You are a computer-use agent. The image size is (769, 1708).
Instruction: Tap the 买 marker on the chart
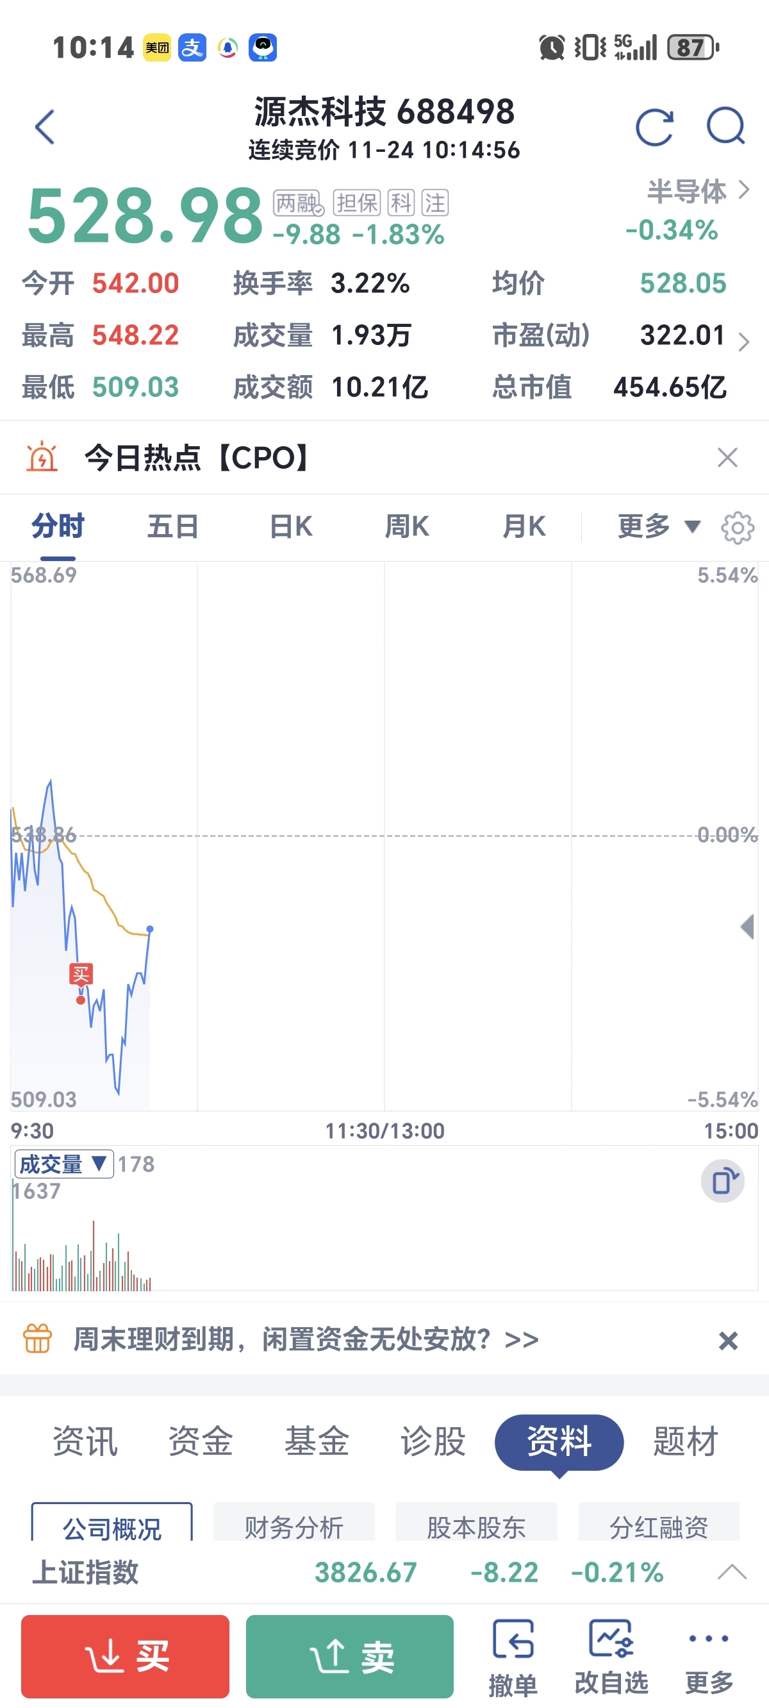click(81, 974)
